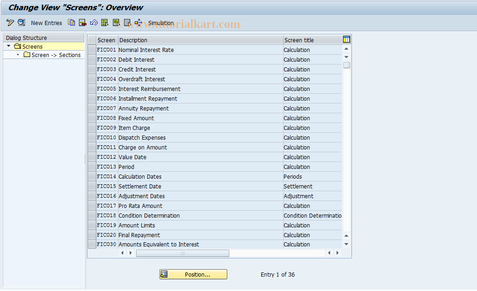Click the top scroll up arrow of the table
Screen dimensions: 477x291
point(346,49)
